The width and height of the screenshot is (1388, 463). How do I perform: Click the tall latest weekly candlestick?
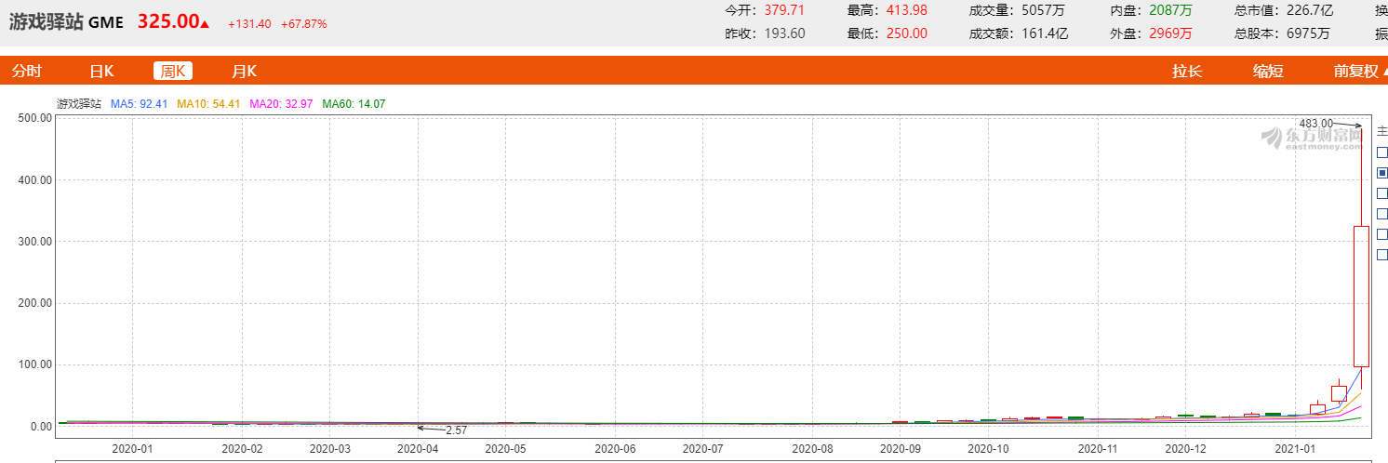tap(1361, 296)
